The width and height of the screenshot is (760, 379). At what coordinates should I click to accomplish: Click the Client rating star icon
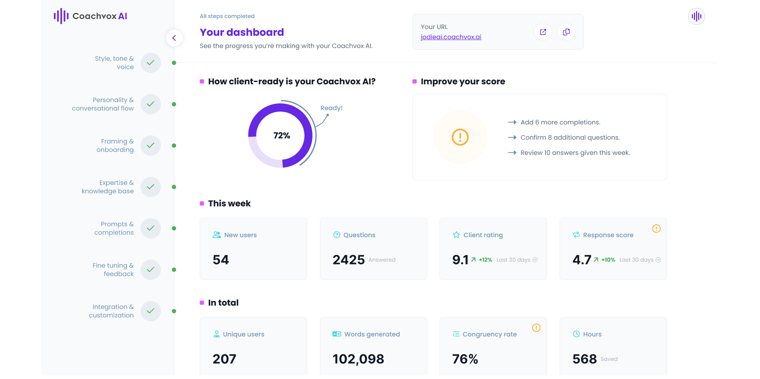456,235
